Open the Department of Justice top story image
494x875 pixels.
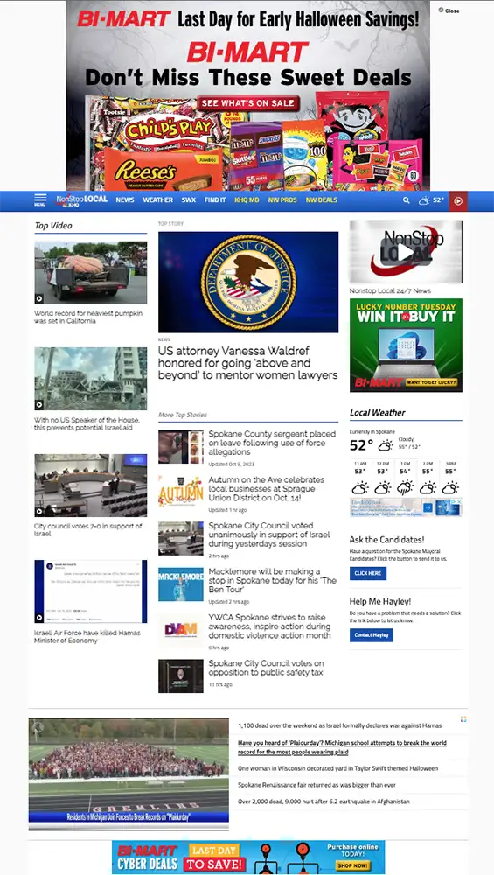(248, 283)
